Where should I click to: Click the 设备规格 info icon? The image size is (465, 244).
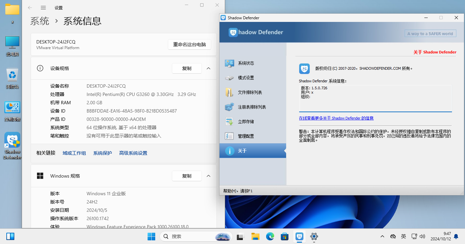(40, 68)
